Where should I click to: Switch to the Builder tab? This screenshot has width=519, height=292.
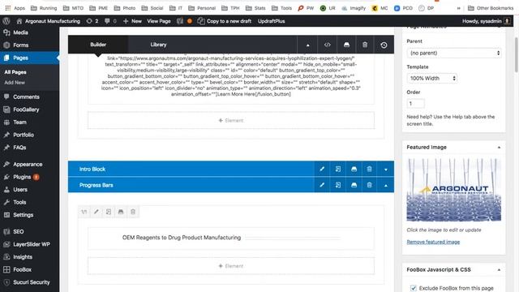point(98,45)
